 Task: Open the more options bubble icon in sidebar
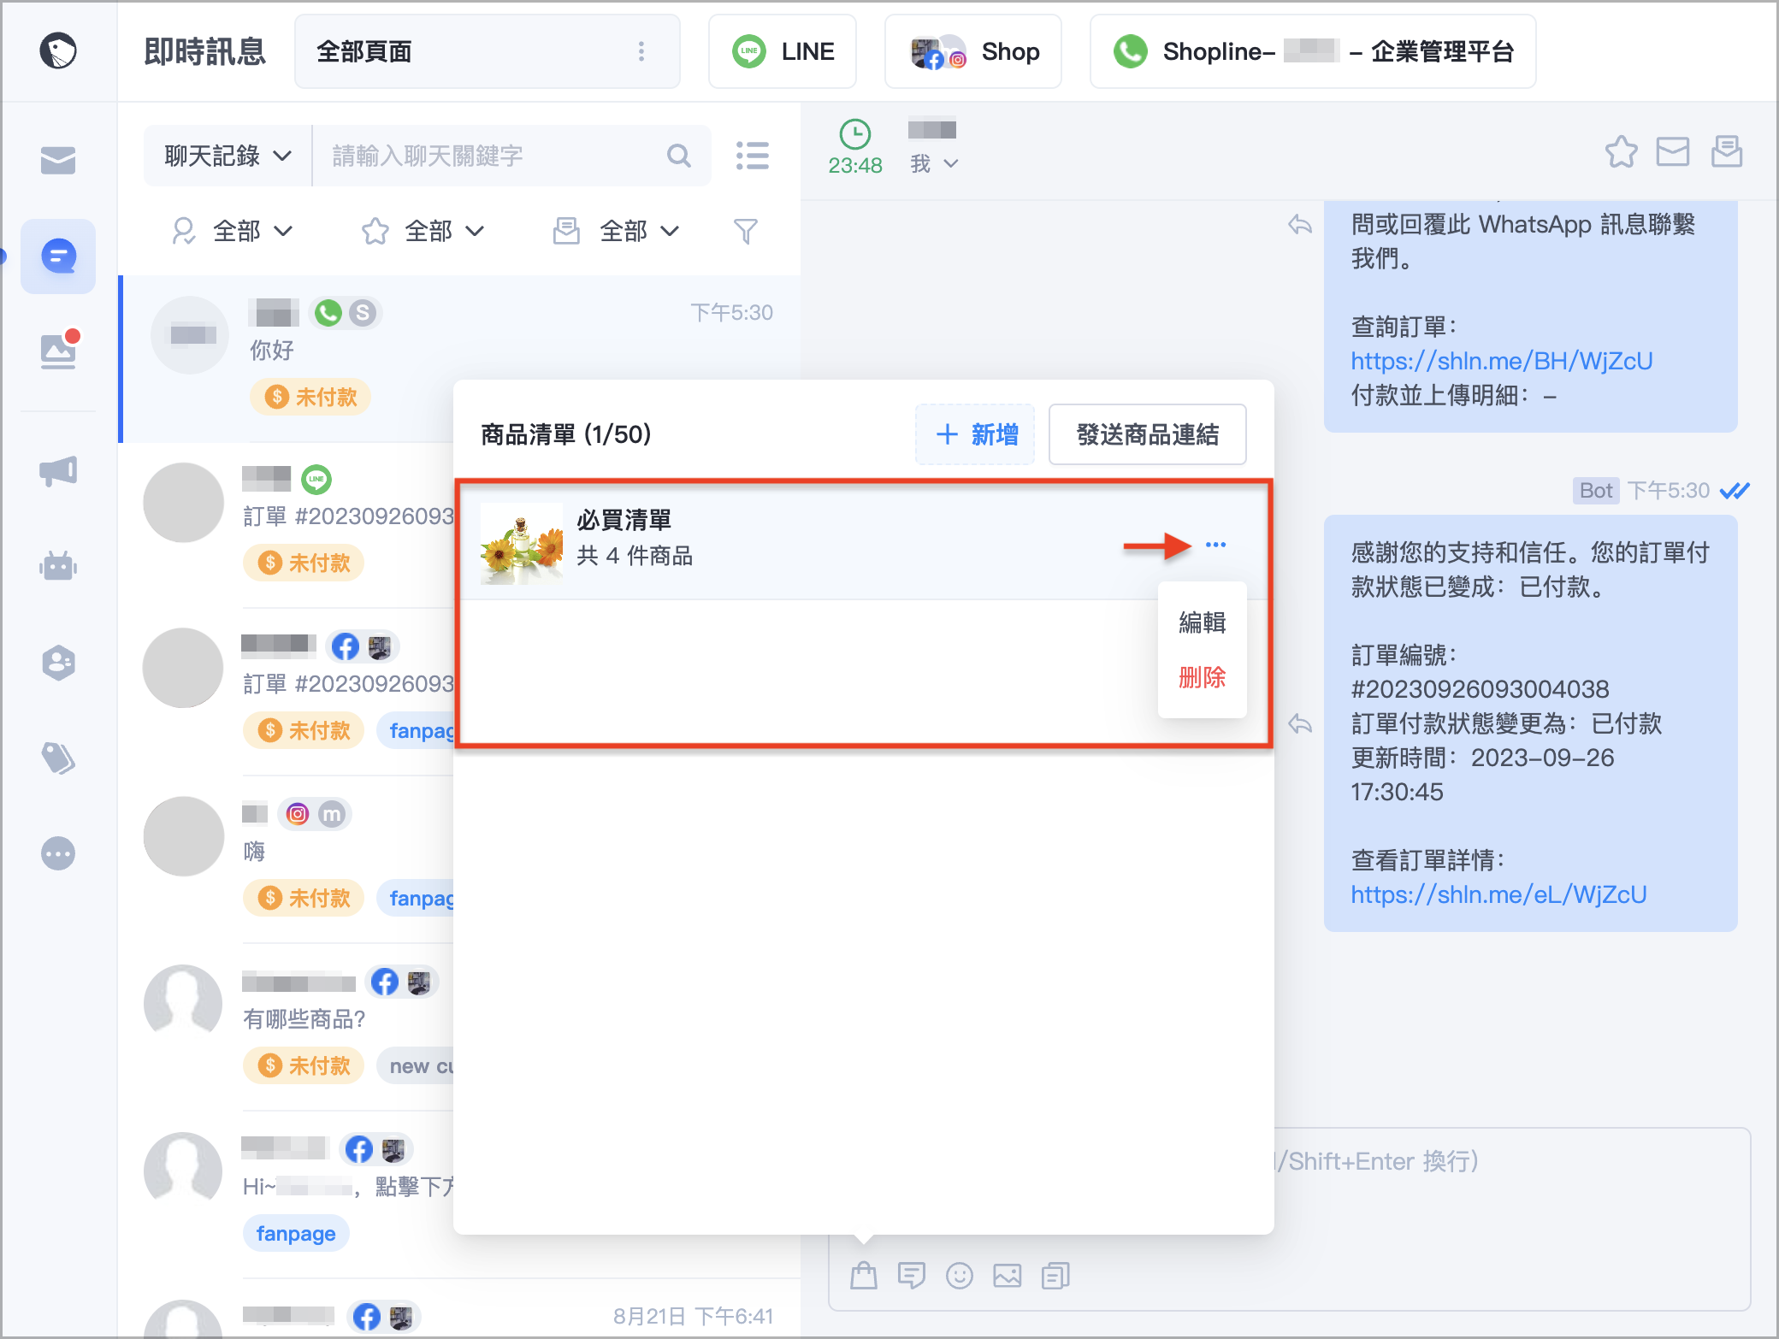click(58, 853)
